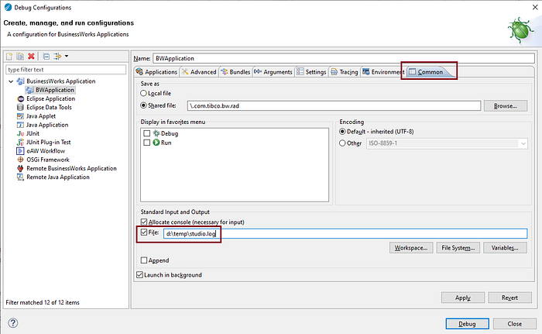
Task: Check Run in favorites menu
Action: click(147, 143)
